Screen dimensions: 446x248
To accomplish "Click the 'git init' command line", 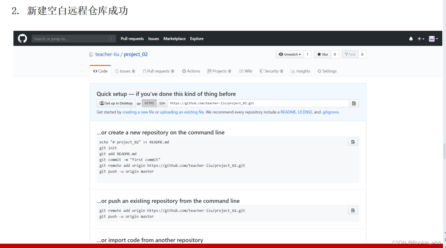I will pyautogui.click(x=108, y=148).
